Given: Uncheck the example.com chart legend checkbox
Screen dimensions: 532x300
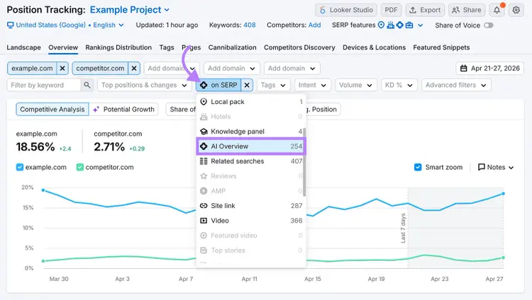Looking at the screenshot, I should tap(20, 167).
